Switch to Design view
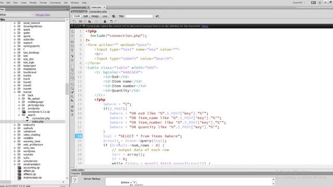The height and width of the screenshot is (187, 333). click(x=95, y=16)
